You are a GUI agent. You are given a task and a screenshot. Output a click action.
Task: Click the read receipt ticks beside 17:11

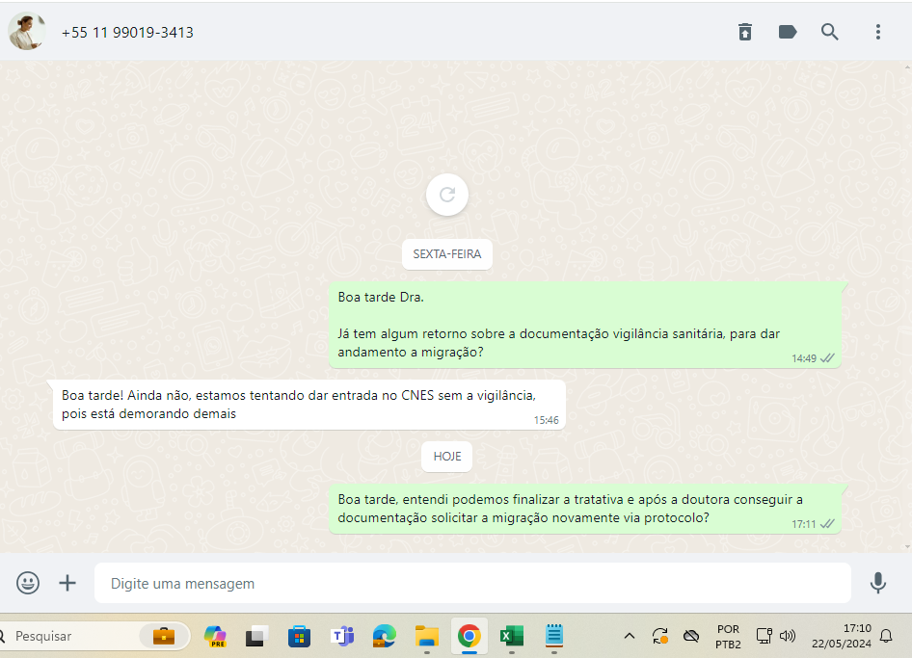coord(827,524)
